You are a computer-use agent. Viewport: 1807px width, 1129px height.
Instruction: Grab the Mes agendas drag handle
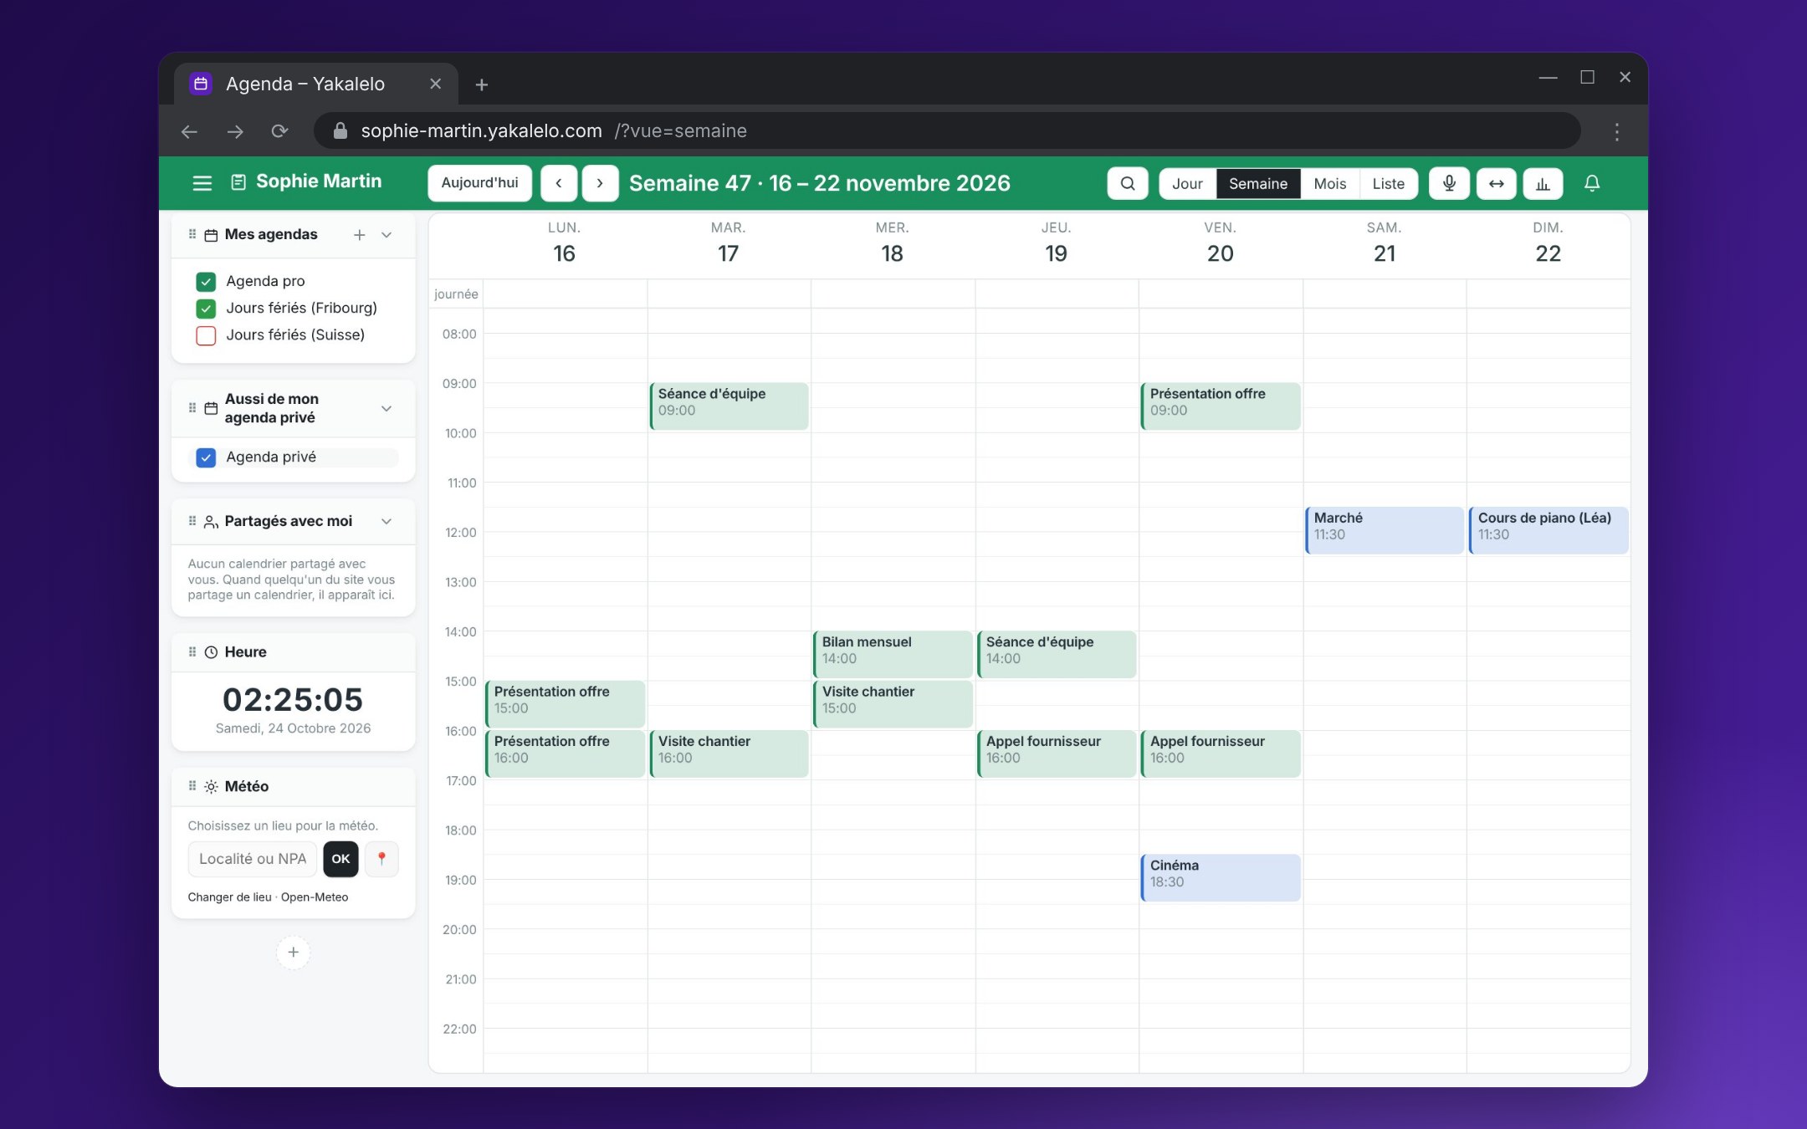(192, 234)
